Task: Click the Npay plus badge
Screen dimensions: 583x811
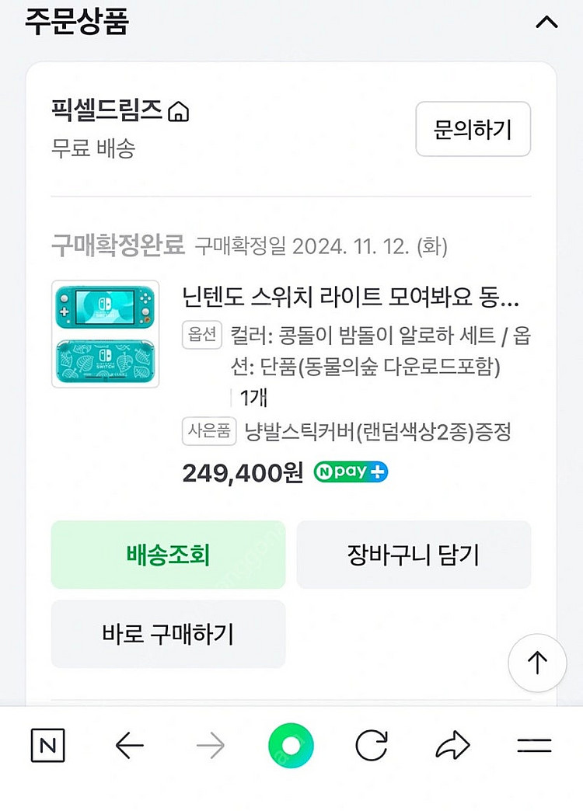Action: tap(351, 472)
